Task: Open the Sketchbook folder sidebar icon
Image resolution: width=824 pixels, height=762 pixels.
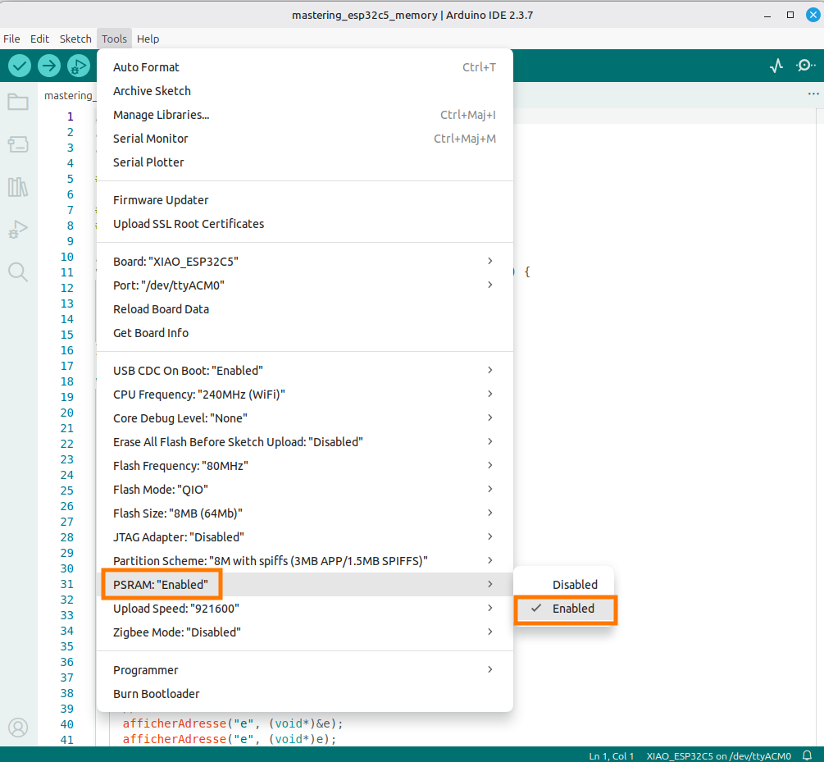Action: point(18,103)
